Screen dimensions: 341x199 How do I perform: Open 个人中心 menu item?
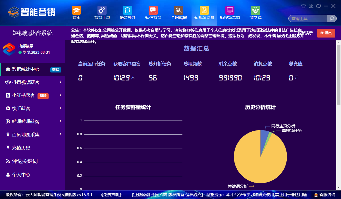[33, 175]
